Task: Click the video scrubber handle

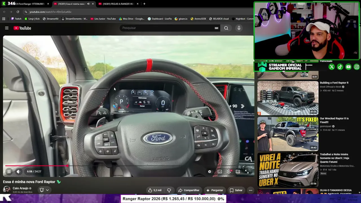Action: coord(67,166)
